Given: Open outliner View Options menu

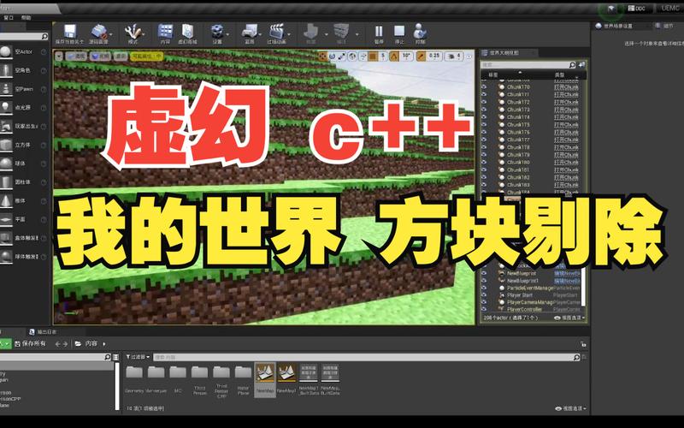Looking at the screenshot, I should (570, 318).
